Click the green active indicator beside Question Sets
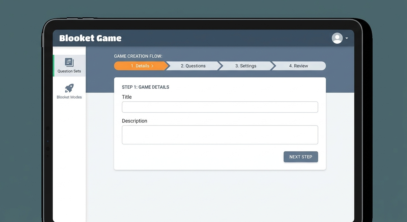 (x=53, y=66)
